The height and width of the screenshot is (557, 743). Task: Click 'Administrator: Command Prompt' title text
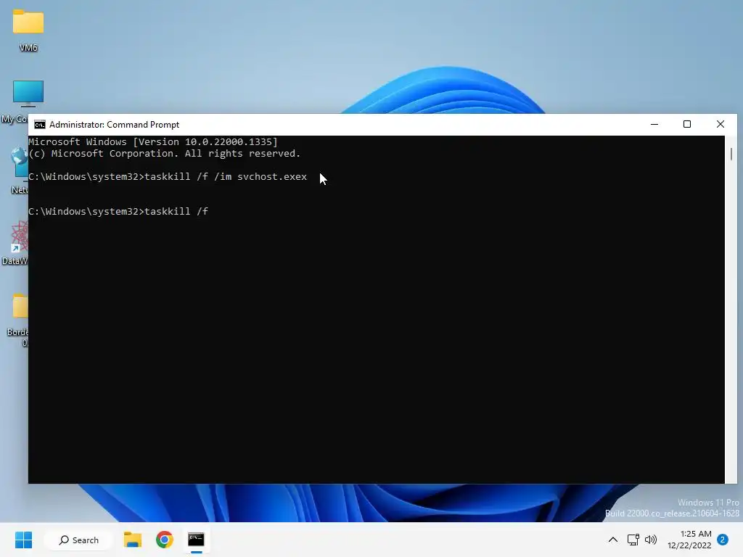point(114,125)
